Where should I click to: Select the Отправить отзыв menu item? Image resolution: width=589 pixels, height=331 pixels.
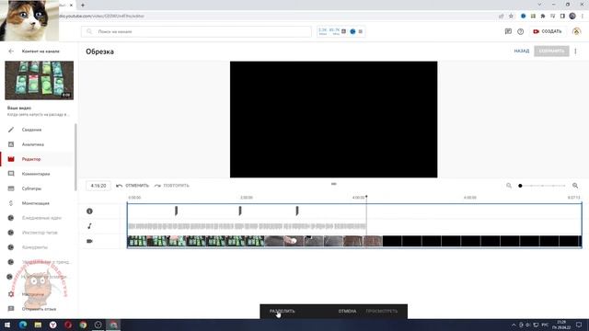pyautogui.click(x=39, y=309)
